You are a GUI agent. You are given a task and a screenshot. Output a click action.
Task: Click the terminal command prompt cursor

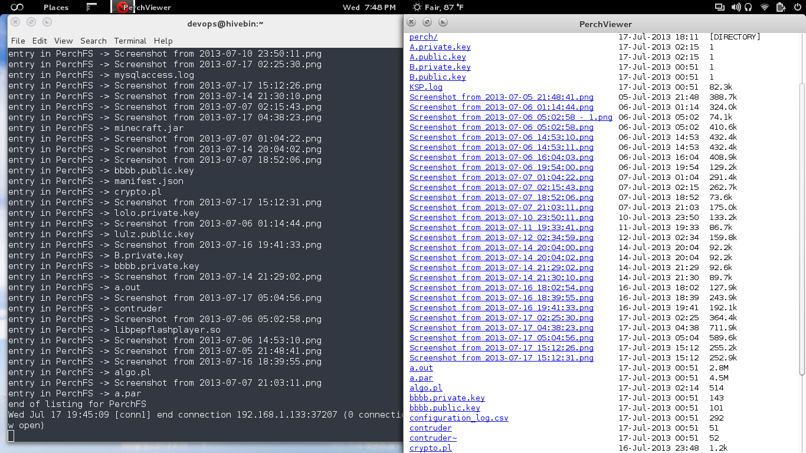pyautogui.click(x=11, y=435)
